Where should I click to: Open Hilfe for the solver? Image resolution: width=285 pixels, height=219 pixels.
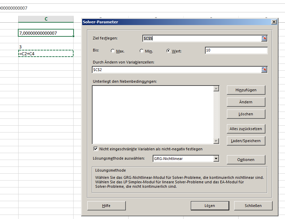[x=106, y=206]
